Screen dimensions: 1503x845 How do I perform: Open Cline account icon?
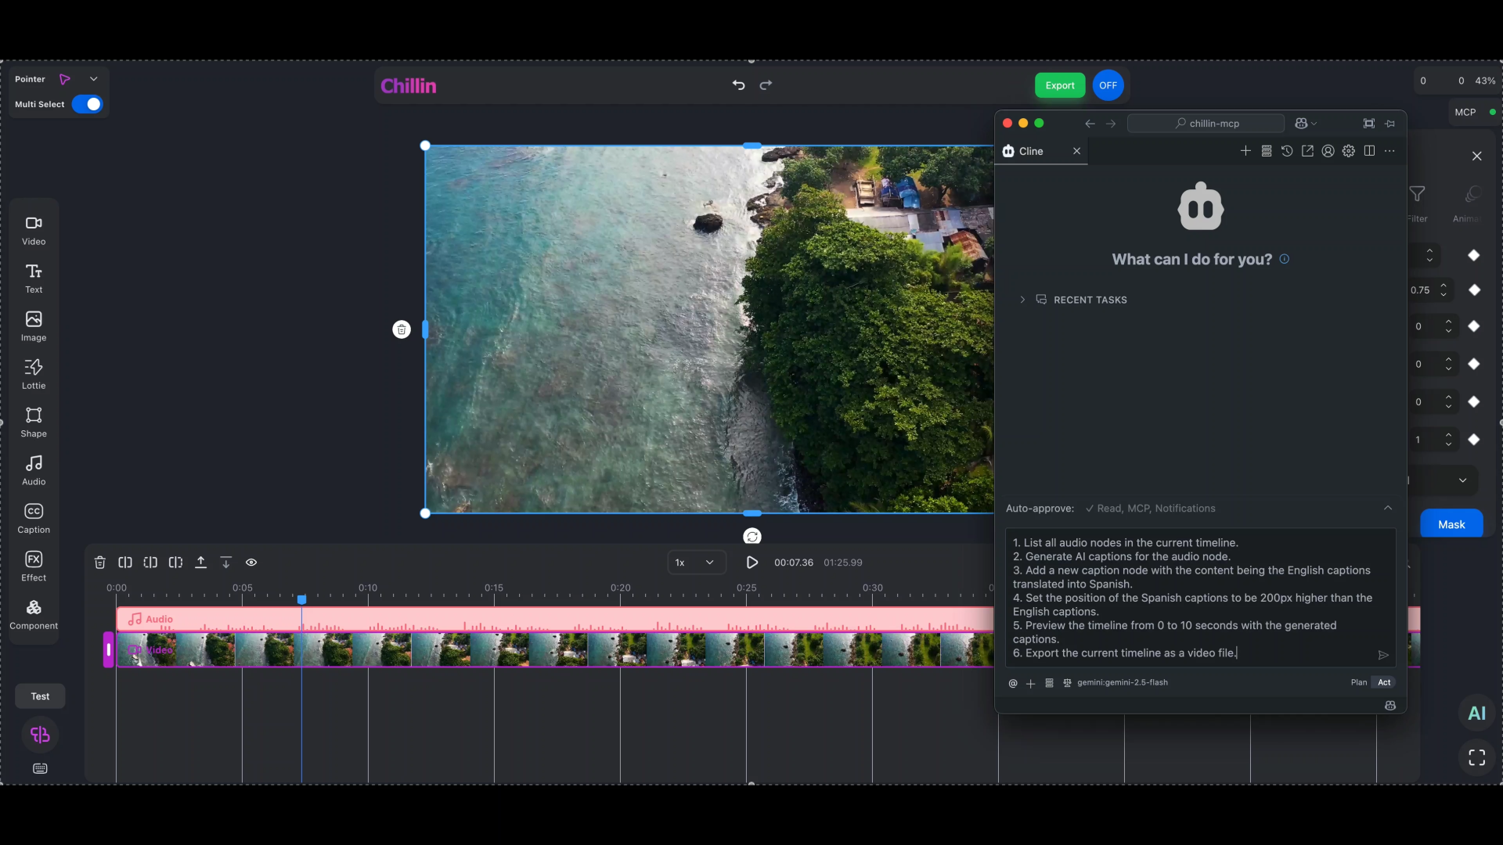(x=1328, y=151)
